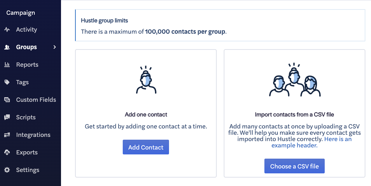
Task: Click the Settings gear icon
Action: (x=7, y=170)
